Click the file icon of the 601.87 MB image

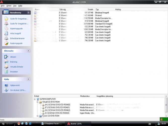(x=35, y=13)
